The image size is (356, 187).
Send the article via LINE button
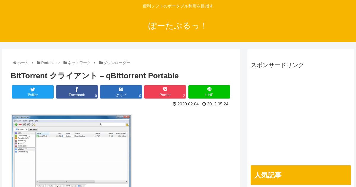click(209, 92)
